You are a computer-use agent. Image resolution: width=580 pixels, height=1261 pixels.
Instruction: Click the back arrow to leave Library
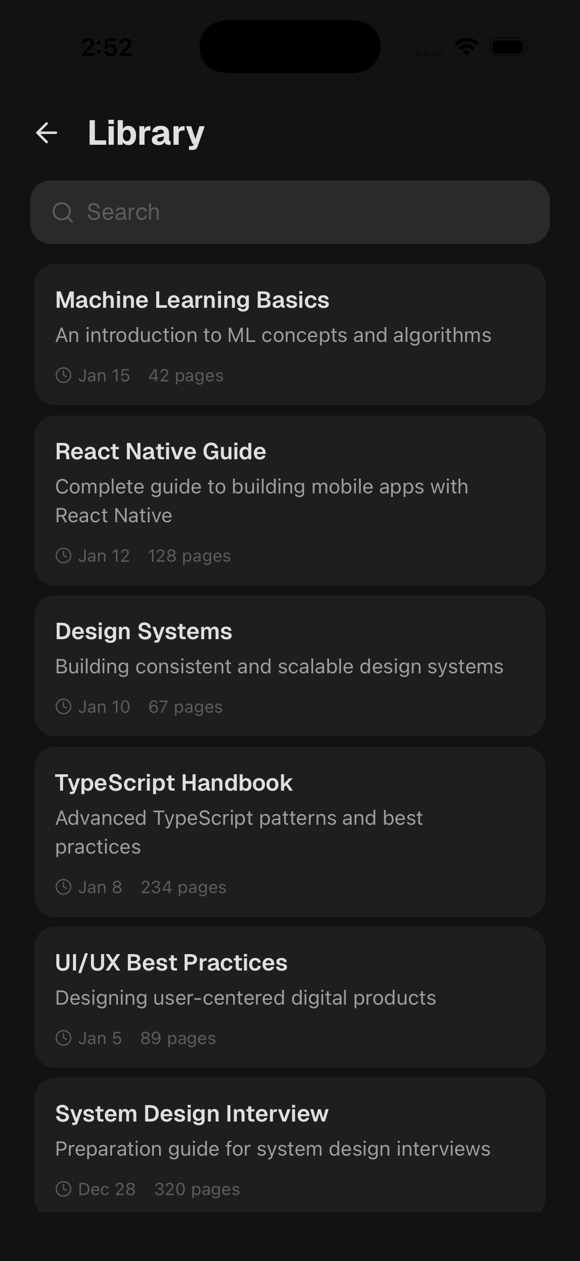[x=46, y=133]
